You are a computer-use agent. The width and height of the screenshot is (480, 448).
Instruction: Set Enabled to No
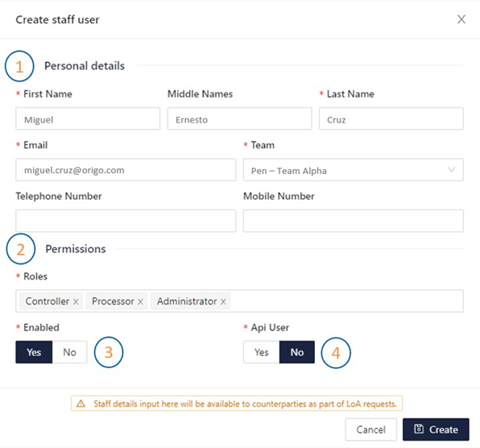pos(69,352)
